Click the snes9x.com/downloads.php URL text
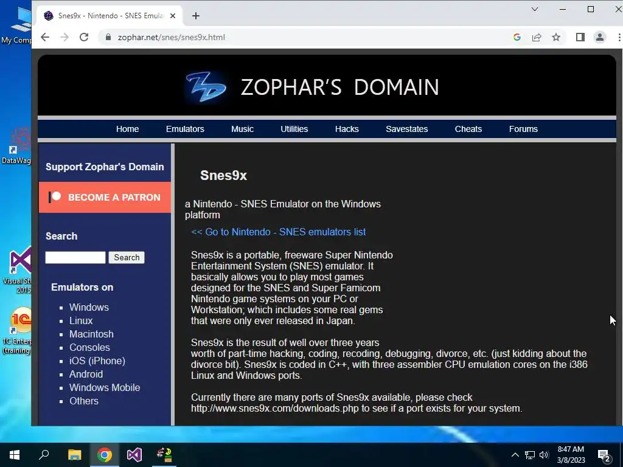This screenshot has width=623, height=467. point(275,408)
